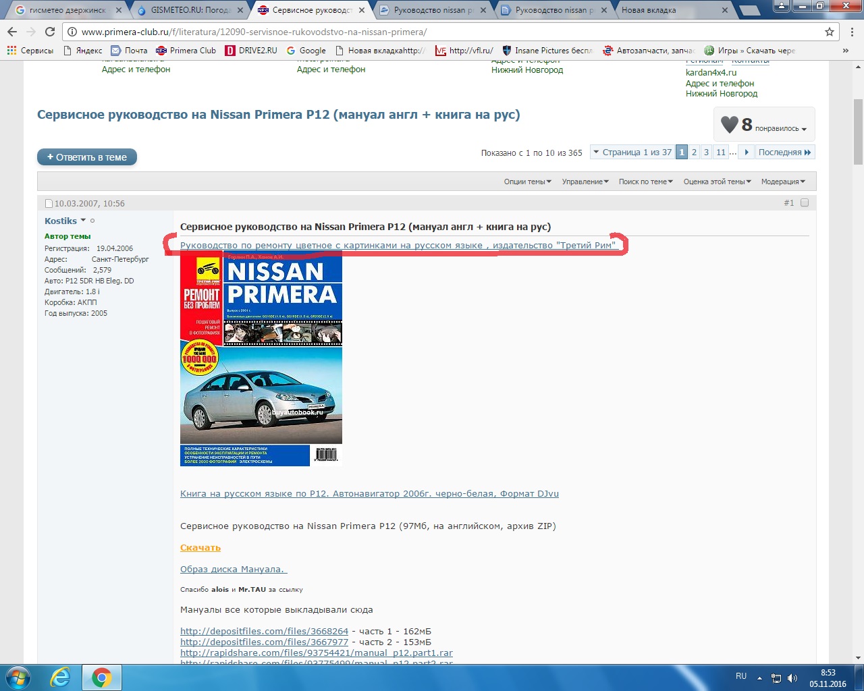Open Windows Start menu
Image resolution: width=864 pixels, height=691 pixels.
point(18,678)
